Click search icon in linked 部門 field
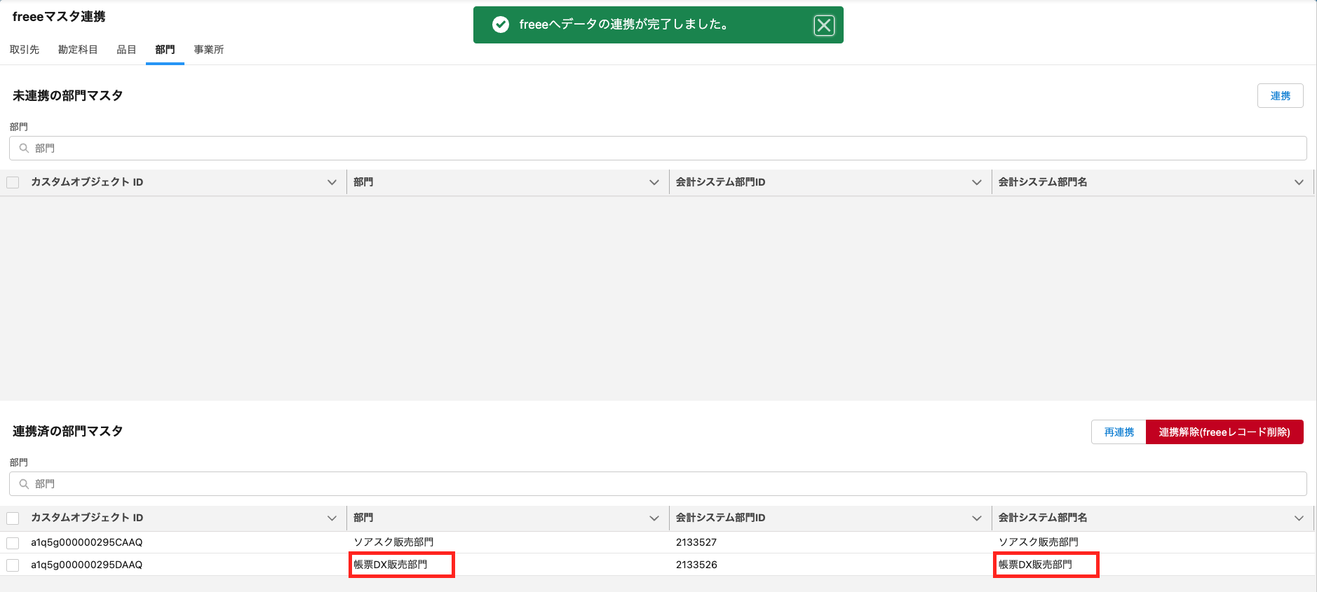 24,484
